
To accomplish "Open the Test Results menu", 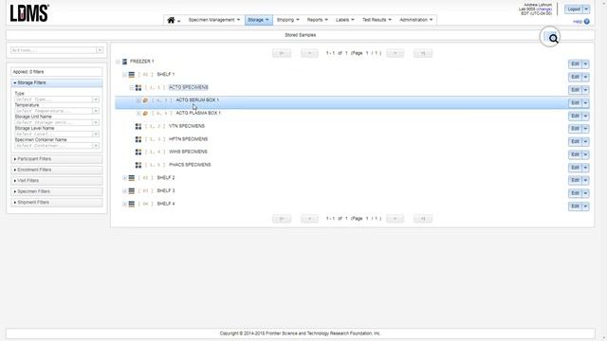I will (377, 20).
